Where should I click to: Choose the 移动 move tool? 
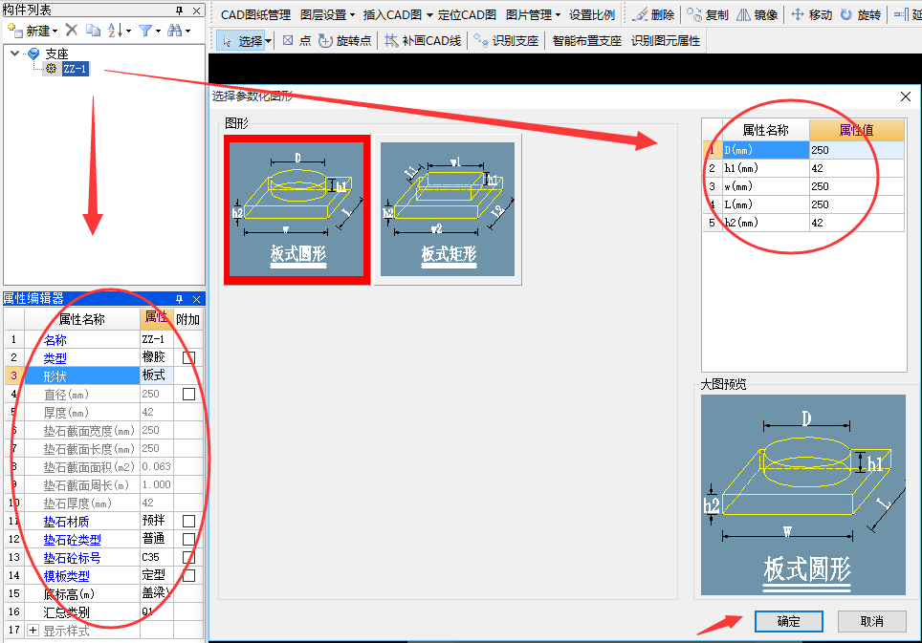pyautogui.click(x=811, y=15)
